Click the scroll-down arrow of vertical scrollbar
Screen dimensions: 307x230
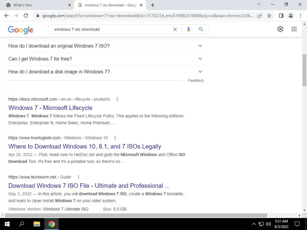pyautogui.click(x=305, y=210)
